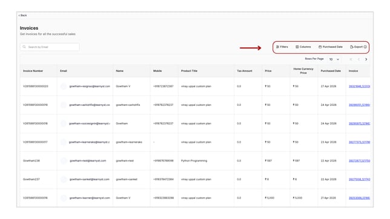This screenshot has height=219, width=390.
Task: Click the email gowtham+learner@learnyst.com
Action: pos(90,198)
